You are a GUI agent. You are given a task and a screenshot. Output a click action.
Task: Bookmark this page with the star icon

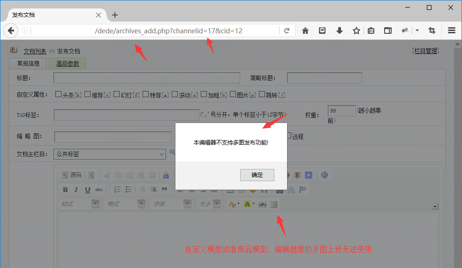pyautogui.click(x=356, y=31)
